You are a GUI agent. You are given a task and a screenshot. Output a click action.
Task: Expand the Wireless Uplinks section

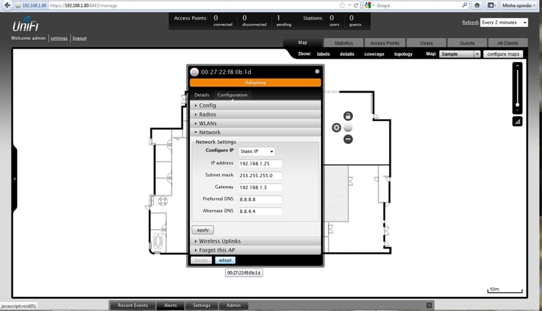pyautogui.click(x=255, y=241)
